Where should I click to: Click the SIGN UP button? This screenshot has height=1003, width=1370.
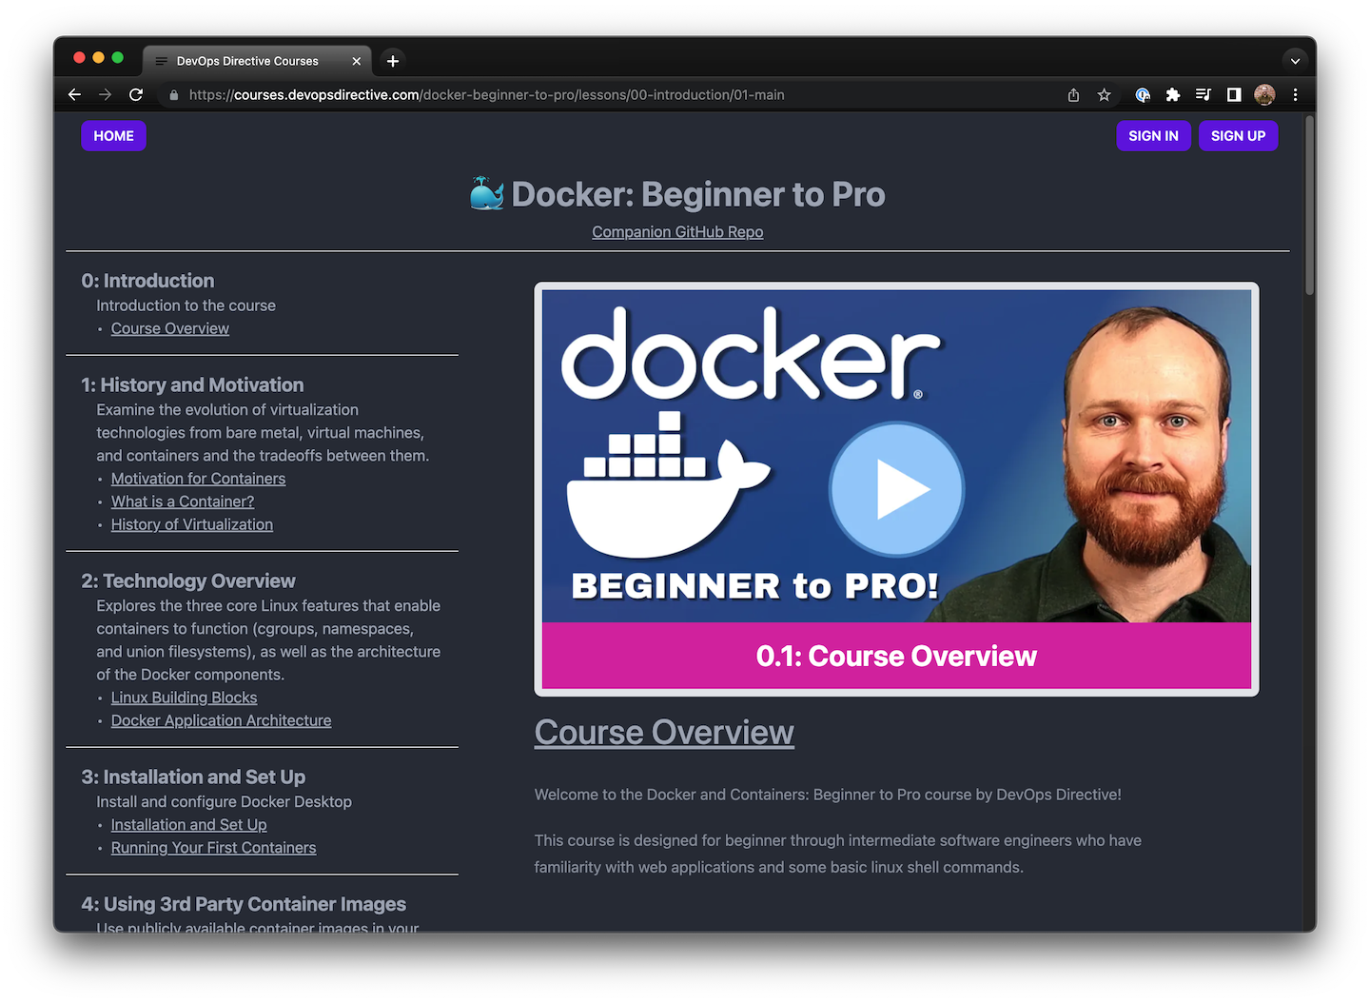click(1238, 136)
